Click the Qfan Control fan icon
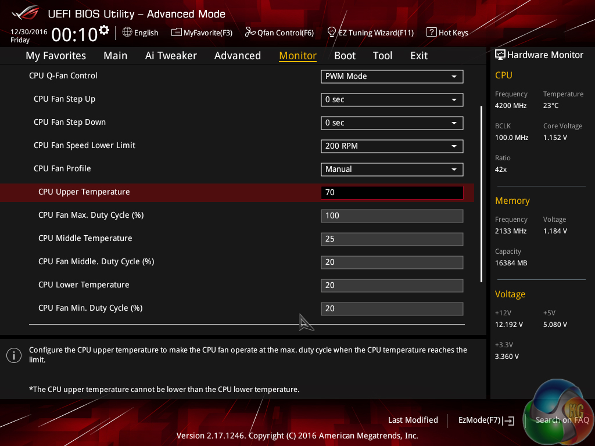 pyautogui.click(x=250, y=33)
